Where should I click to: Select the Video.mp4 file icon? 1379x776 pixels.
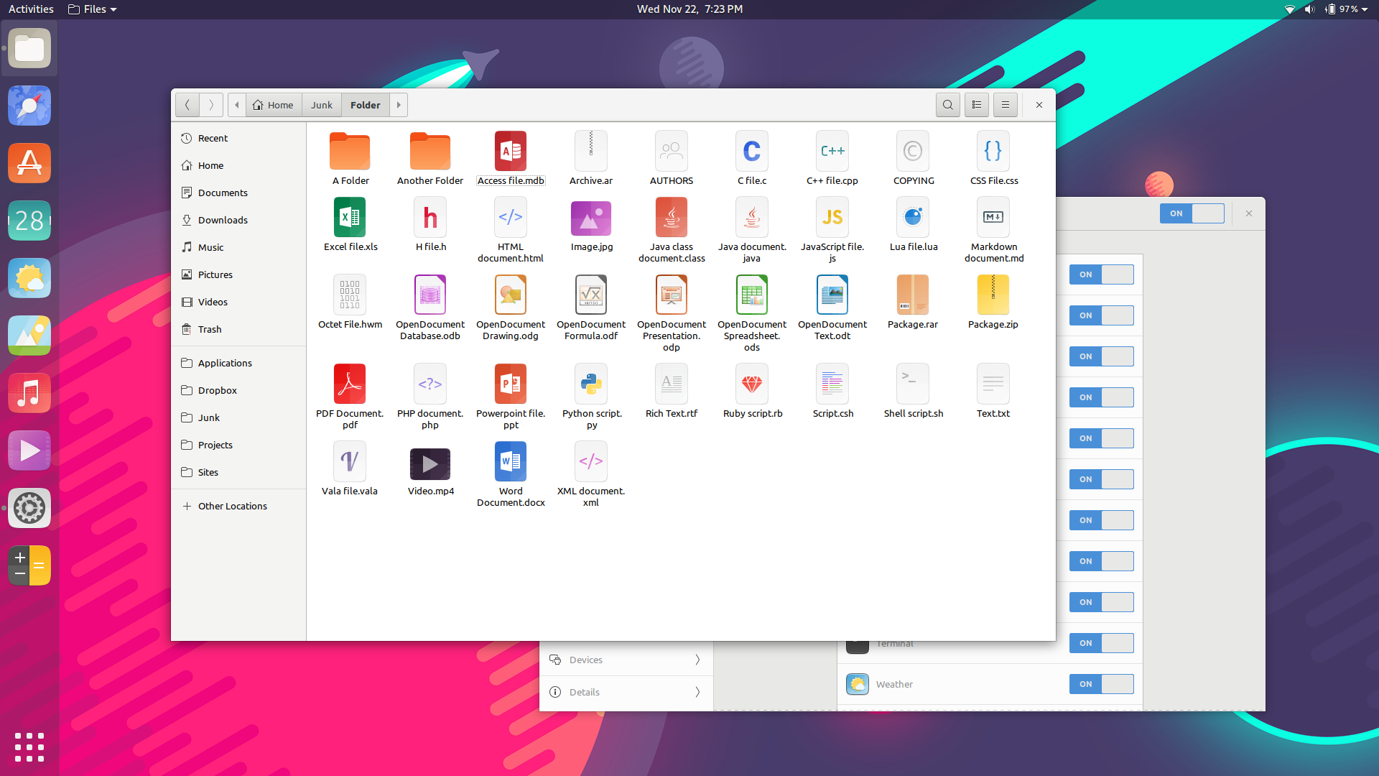point(430,464)
